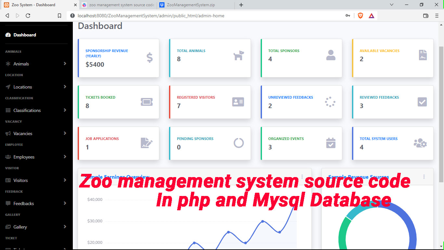Click the ID card icon on Registered Visitors
The height and width of the screenshot is (250, 444).
click(238, 102)
